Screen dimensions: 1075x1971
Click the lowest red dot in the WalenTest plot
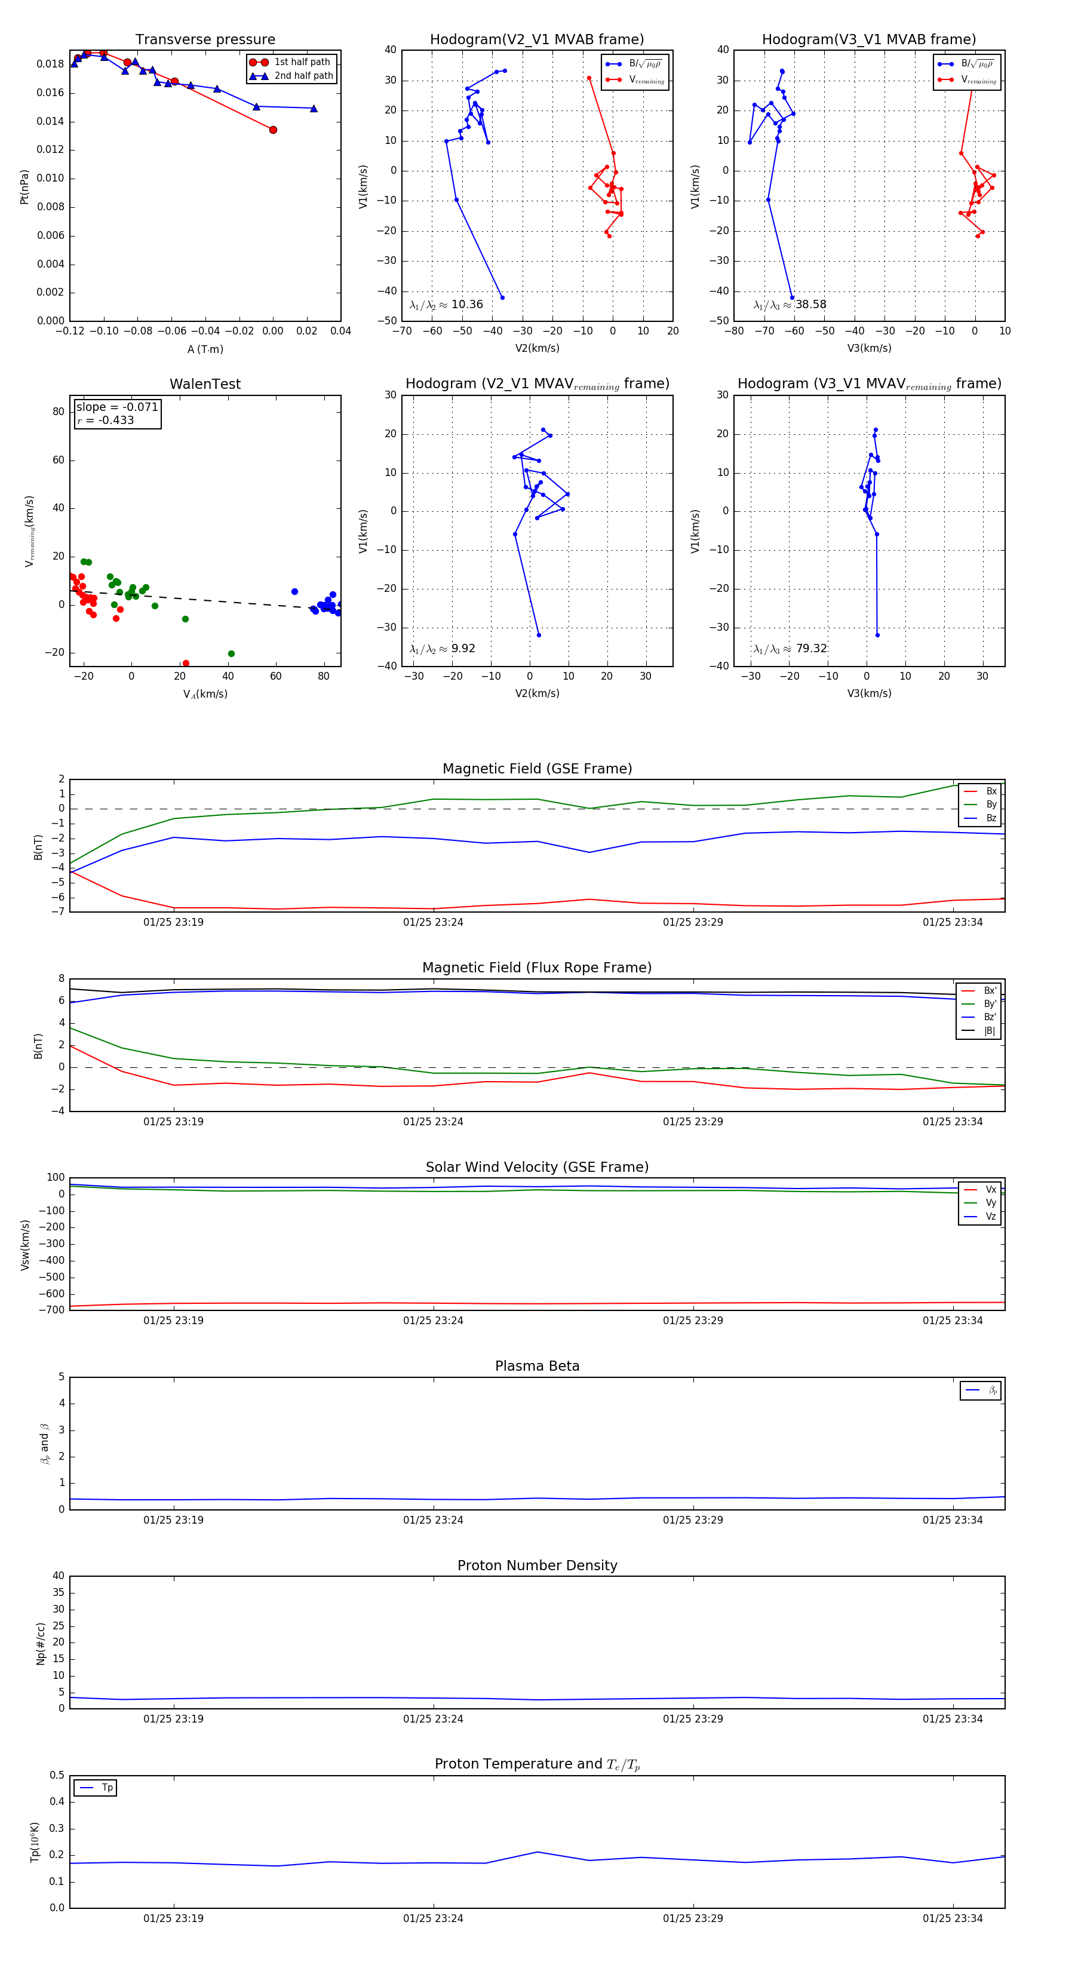tap(186, 664)
